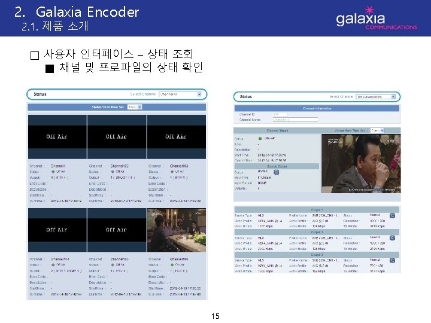This screenshot has height=323, width=431.
Task: Open the Status View Time Set dropdown on left
Action: (x=135, y=107)
